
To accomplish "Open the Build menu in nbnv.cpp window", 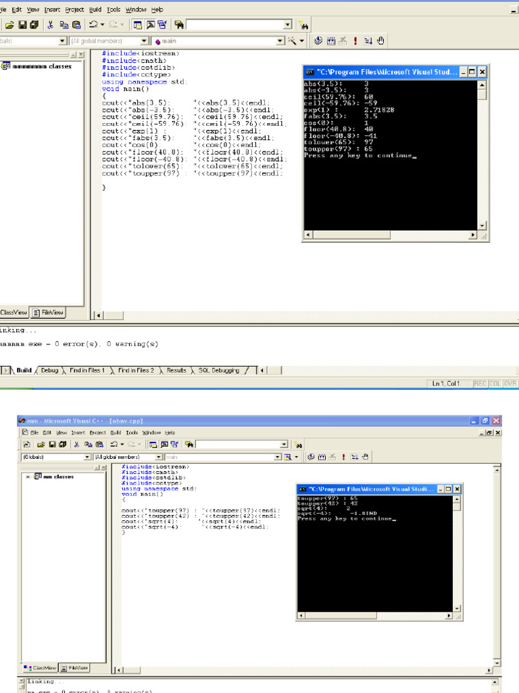I will tap(116, 432).
